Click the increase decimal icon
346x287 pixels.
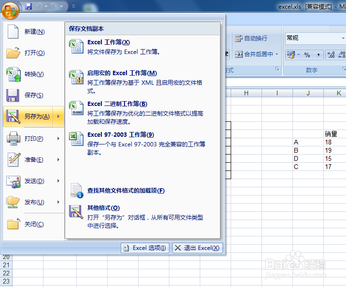[x=331, y=55]
